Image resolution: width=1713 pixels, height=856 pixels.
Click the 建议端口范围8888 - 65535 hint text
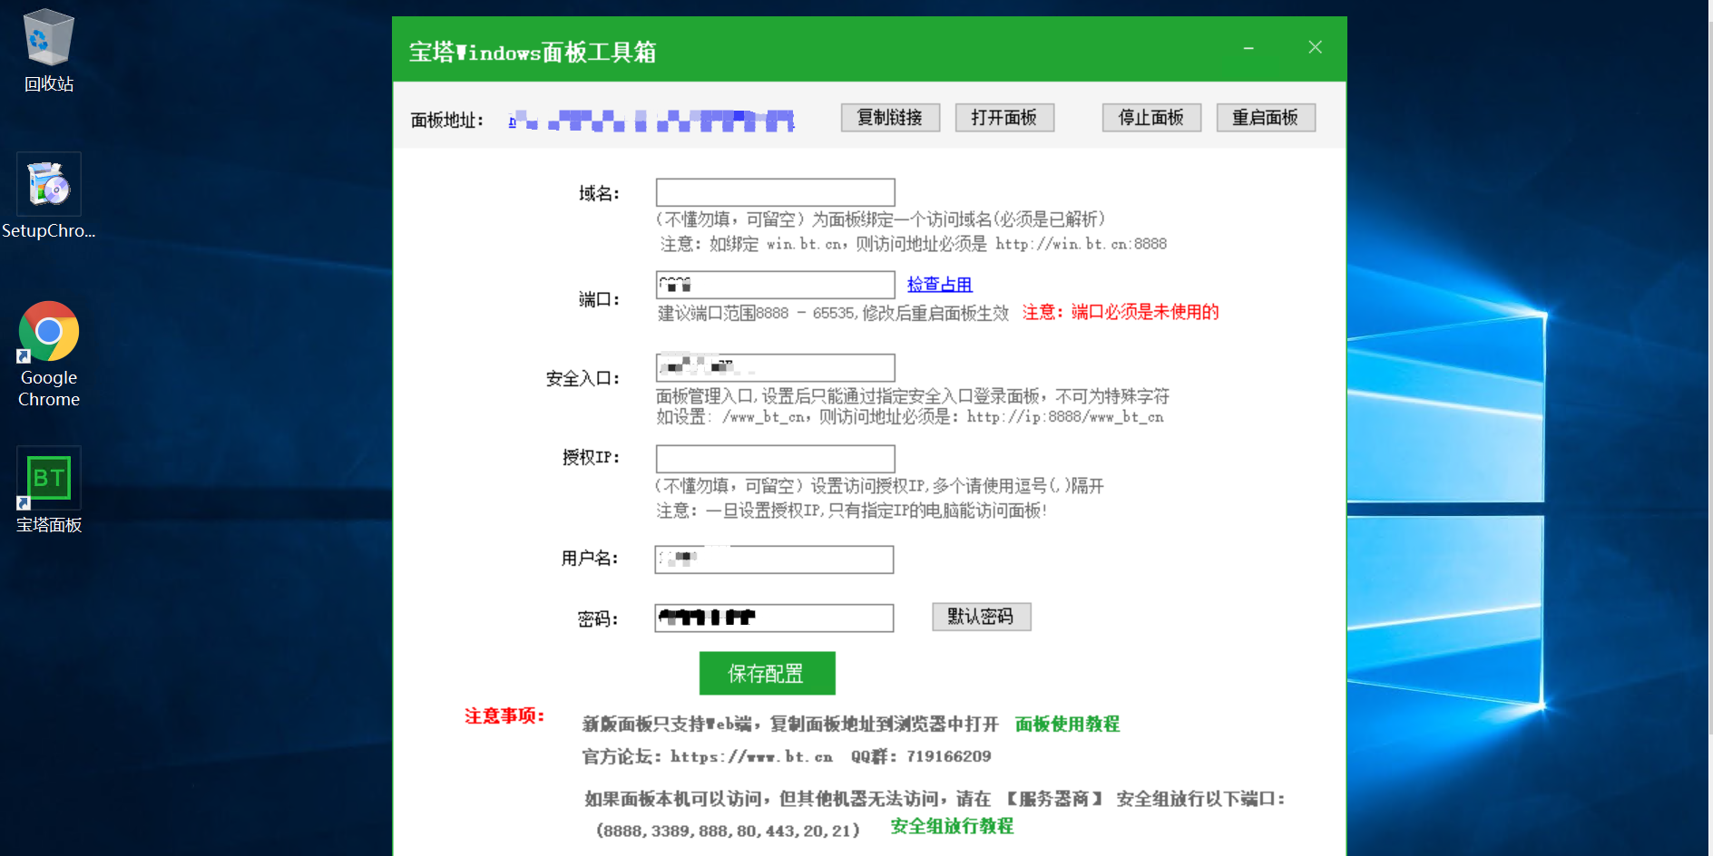point(833,313)
